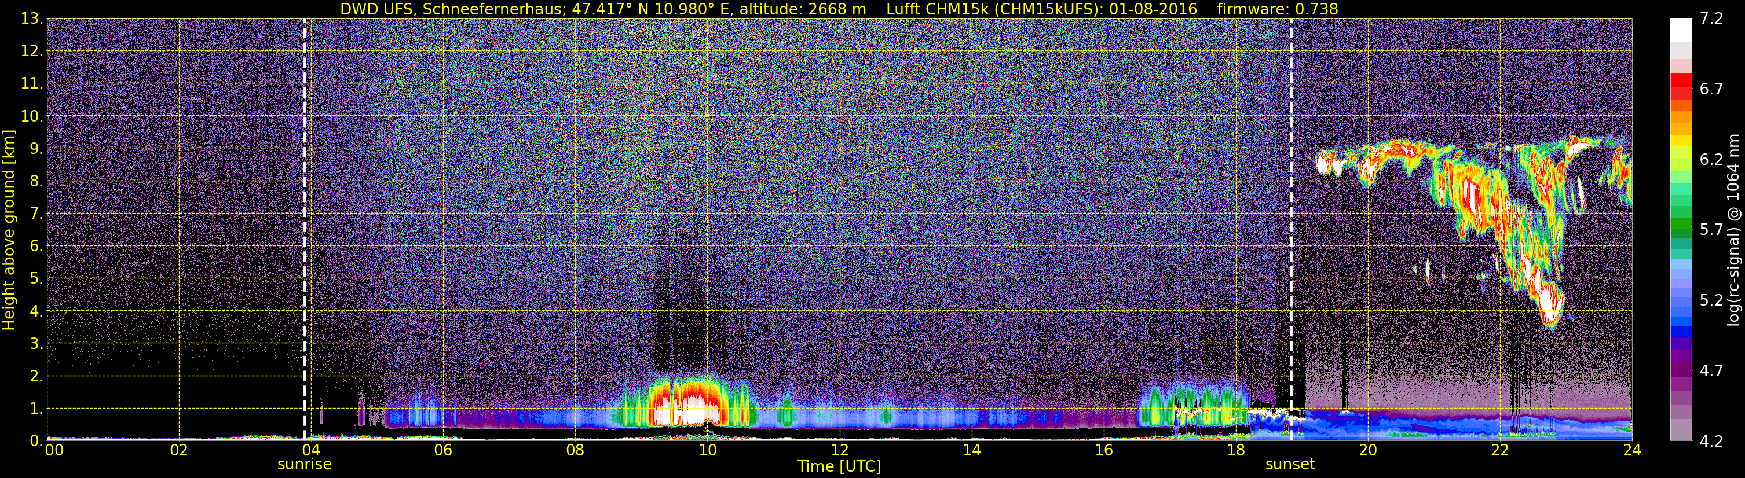
Task: Click the '06' time axis tick label
Action: pos(443,450)
